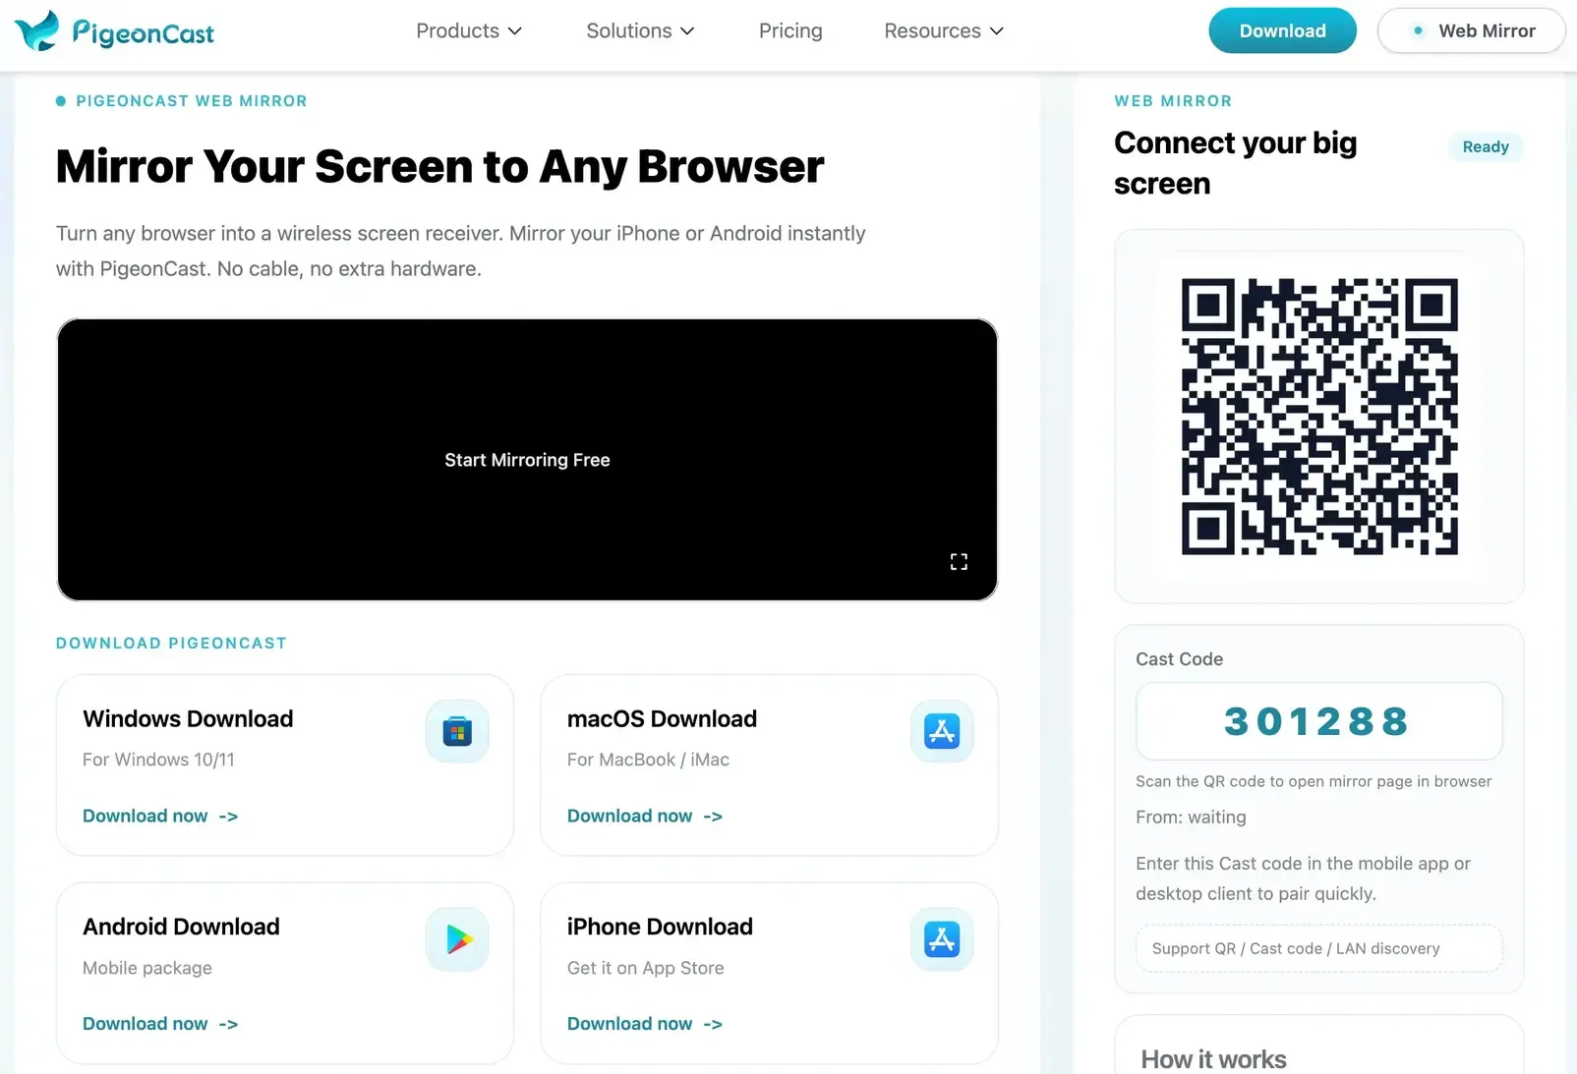Click Download now under iPhone Download
Viewport: 1577px width, 1074px height.
(645, 1024)
